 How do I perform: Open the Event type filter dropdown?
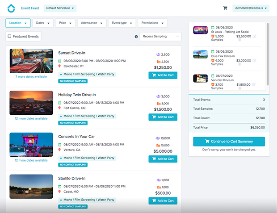[x=122, y=23]
